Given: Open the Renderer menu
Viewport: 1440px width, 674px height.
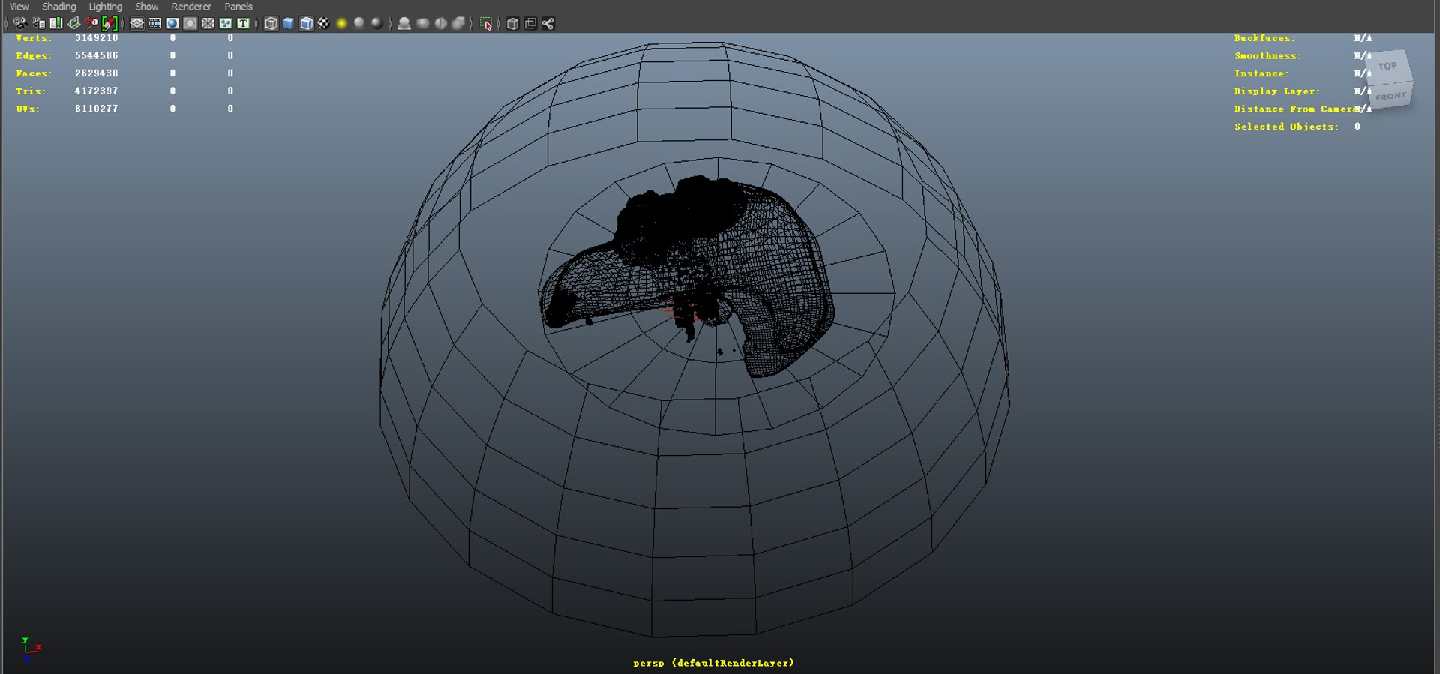Looking at the screenshot, I should pyautogui.click(x=191, y=7).
